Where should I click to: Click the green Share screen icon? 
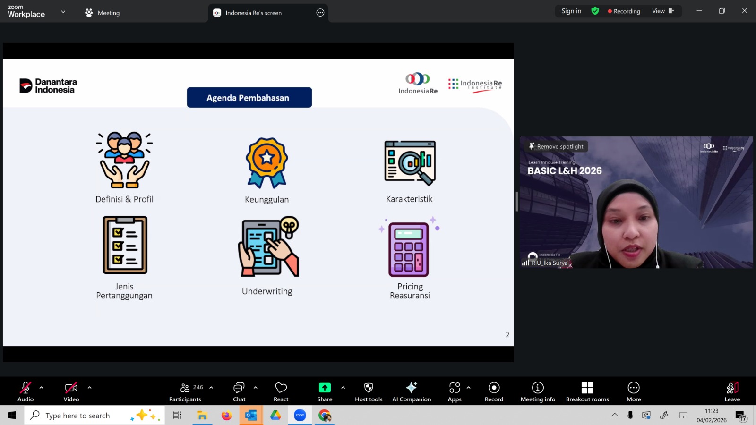click(x=325, y=388)
